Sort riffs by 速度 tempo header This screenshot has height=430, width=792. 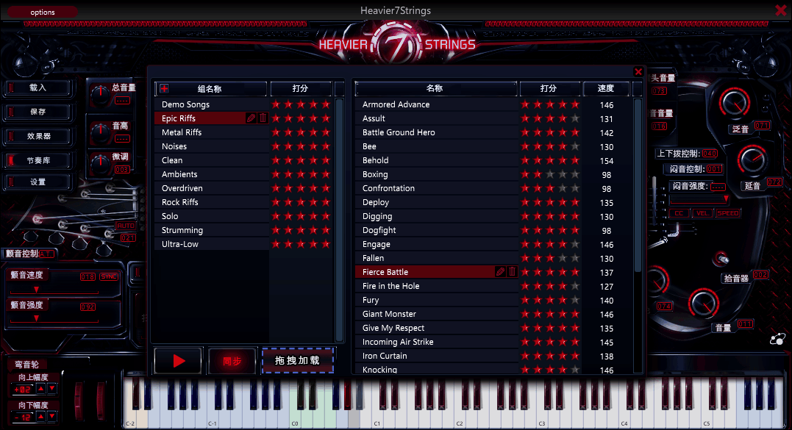(x=606, y=89)
